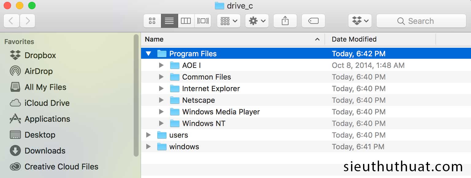
Task: Go forward with the right arrow button
Action: [x=28, y=21]
